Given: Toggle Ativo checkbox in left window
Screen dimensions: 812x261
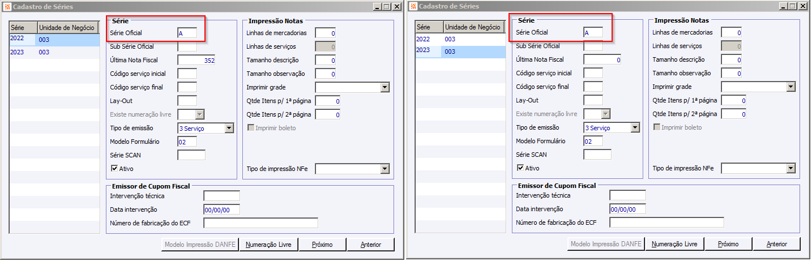Looking at the screenshot, I should (x=114, y=168).
